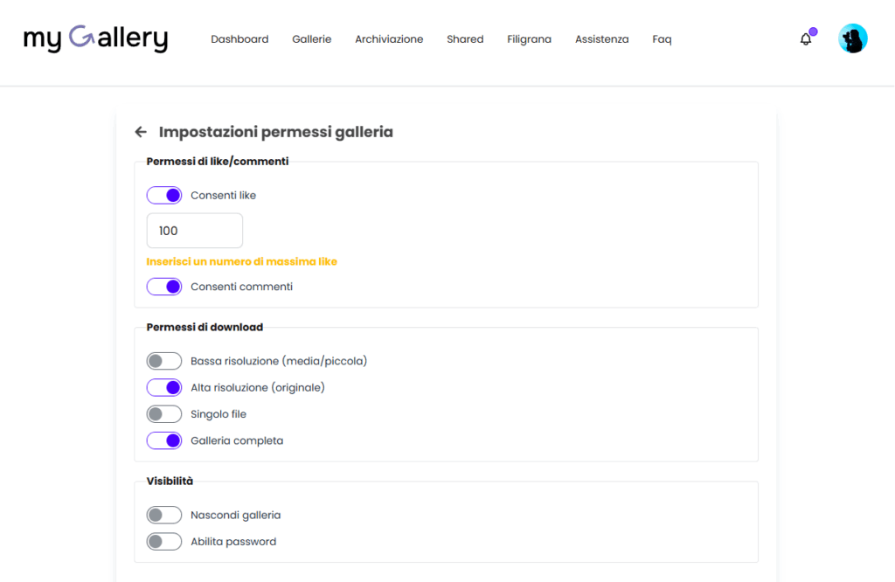Open the user profile avatar

pos(852,38)
